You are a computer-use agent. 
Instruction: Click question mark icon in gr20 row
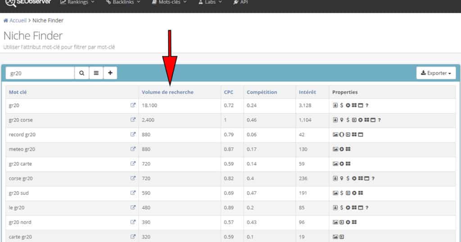pyautogui.click(x=367, y=105)
